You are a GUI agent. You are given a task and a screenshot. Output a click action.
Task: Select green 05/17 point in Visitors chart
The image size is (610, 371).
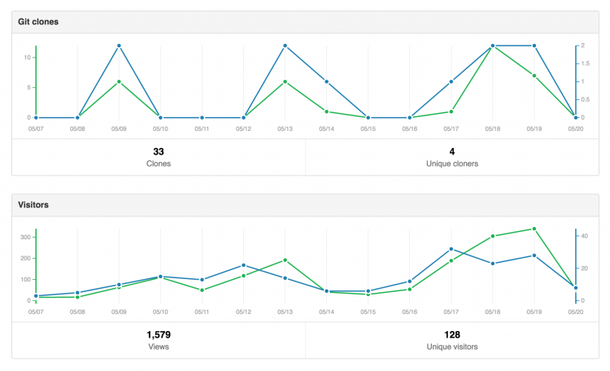tap(451, 261)
